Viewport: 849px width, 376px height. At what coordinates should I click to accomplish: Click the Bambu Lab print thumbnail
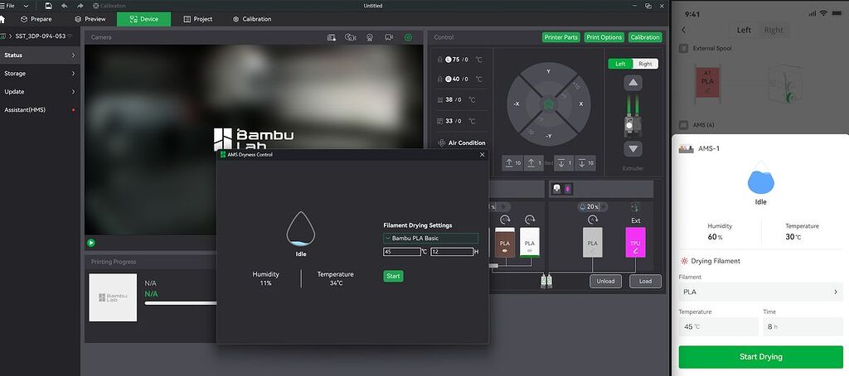(x=113, y=297)
